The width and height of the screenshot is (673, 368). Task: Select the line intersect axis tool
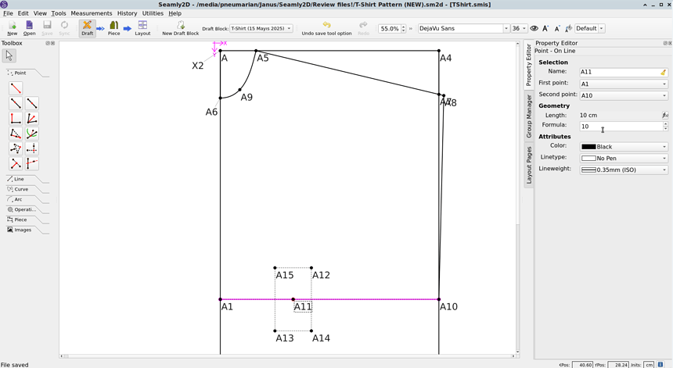32,163
